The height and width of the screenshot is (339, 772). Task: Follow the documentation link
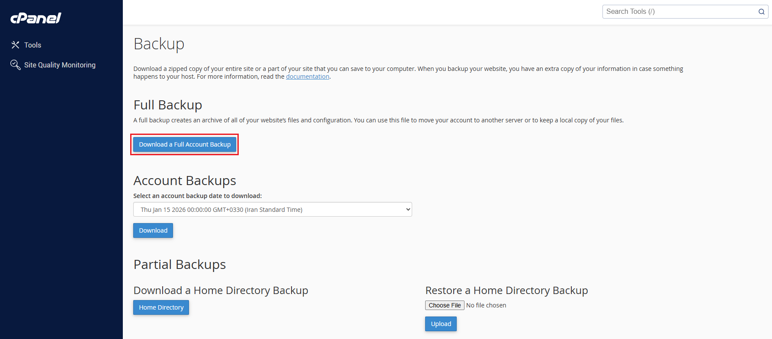pos(308,77)
